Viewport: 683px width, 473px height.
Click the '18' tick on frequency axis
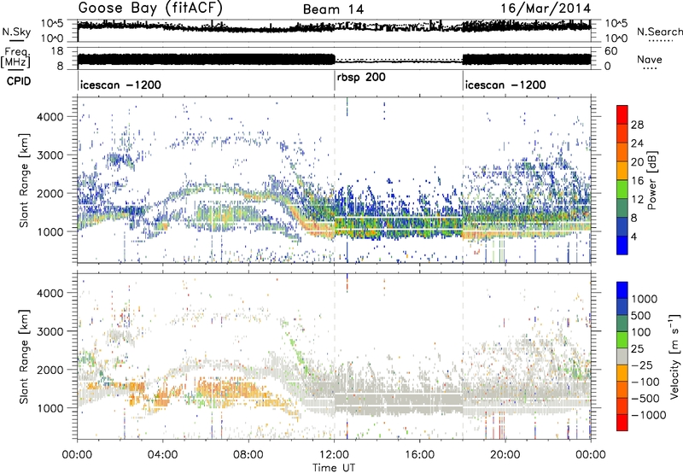(57, 51)
